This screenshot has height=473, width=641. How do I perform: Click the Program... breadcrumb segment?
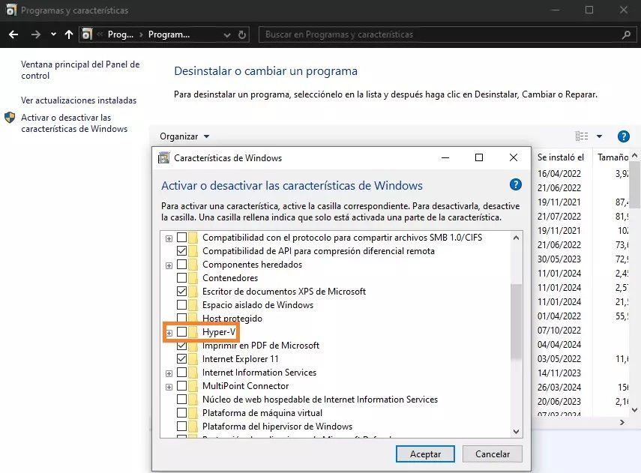pyautogui.click(x=169, y=34)
